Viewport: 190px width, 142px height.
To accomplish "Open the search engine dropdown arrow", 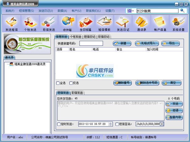I will (133, 11).
